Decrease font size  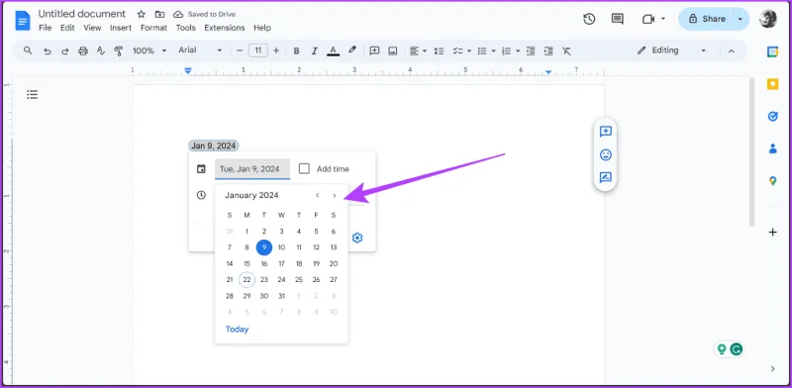tap(240, 50)
